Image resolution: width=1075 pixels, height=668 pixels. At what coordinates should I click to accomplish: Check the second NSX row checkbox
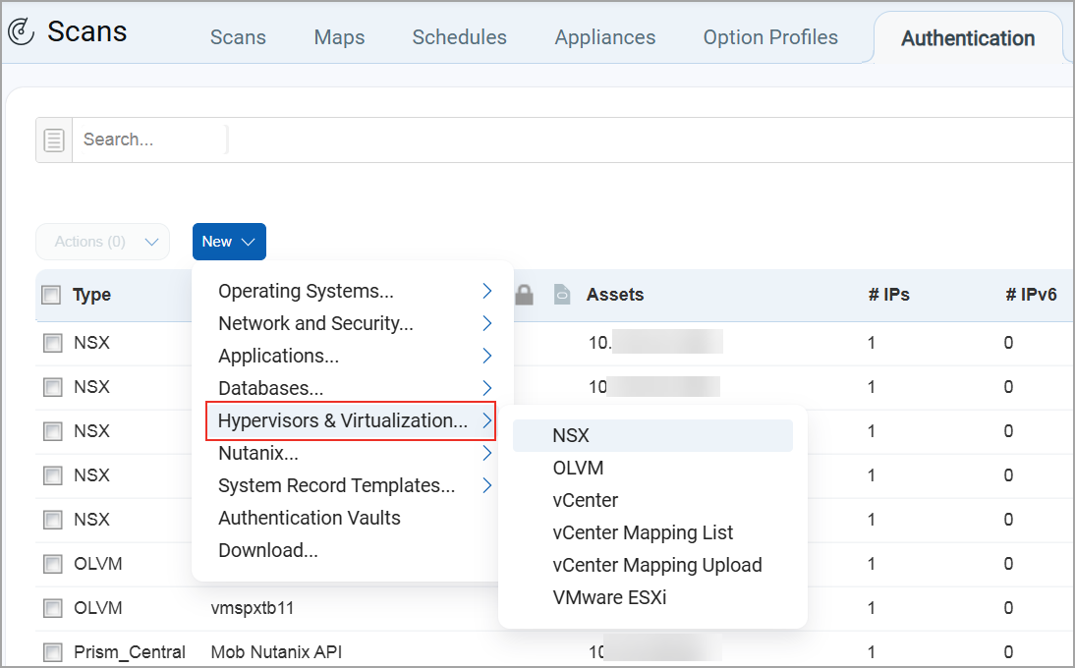point(53,387)
